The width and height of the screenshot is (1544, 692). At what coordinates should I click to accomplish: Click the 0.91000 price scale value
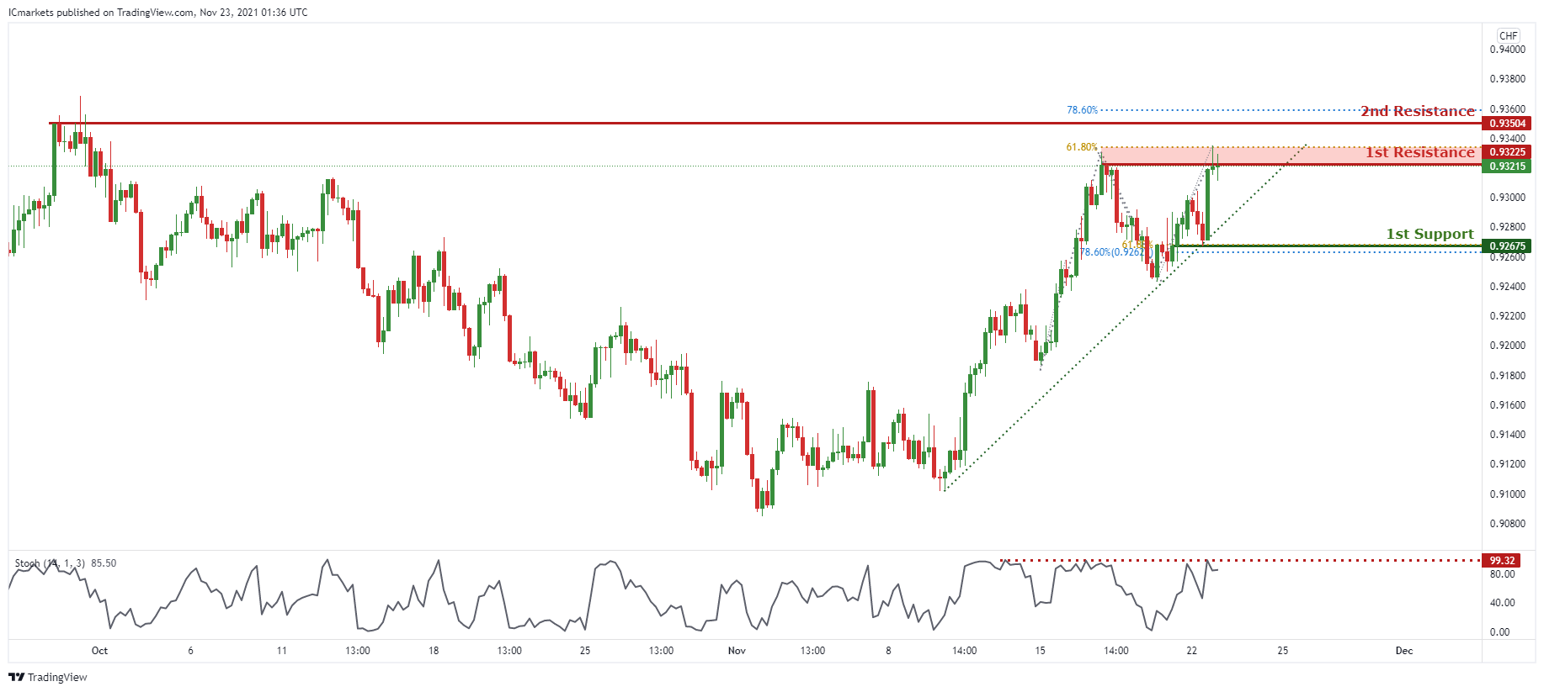pos(1507,494)
